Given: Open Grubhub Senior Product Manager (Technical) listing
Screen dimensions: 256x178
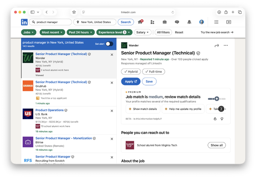Looking at the screenshot, I should pos(61,82).
